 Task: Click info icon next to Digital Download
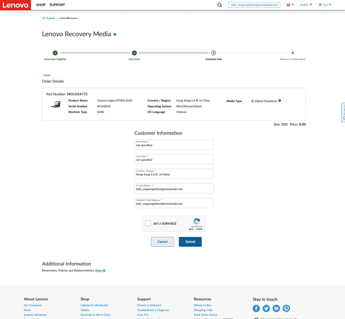(280, 101)
